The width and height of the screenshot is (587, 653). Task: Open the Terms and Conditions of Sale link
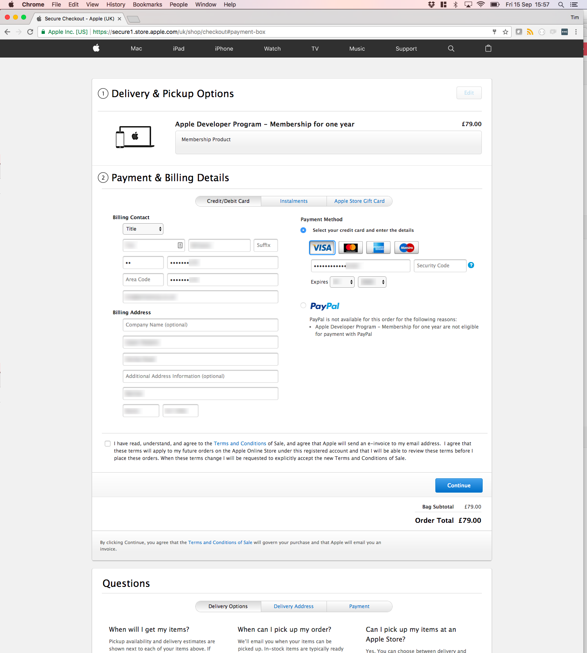click(220, 542)
